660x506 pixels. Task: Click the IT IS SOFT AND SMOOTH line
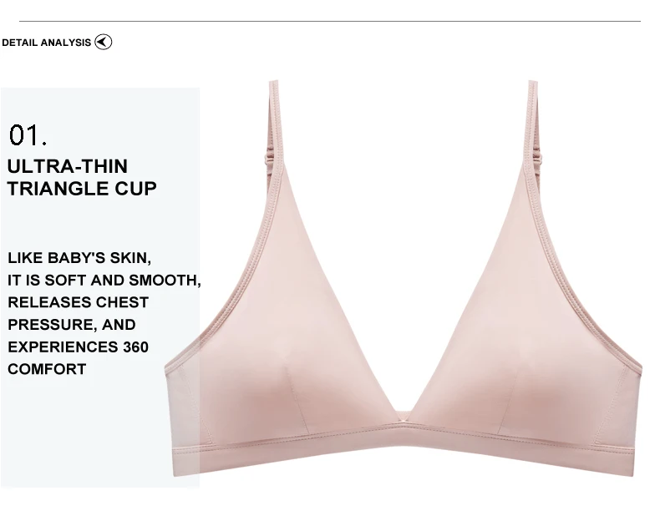[x=104, y=280]
